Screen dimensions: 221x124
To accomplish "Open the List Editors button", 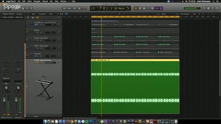I will (x=204, y=8).
